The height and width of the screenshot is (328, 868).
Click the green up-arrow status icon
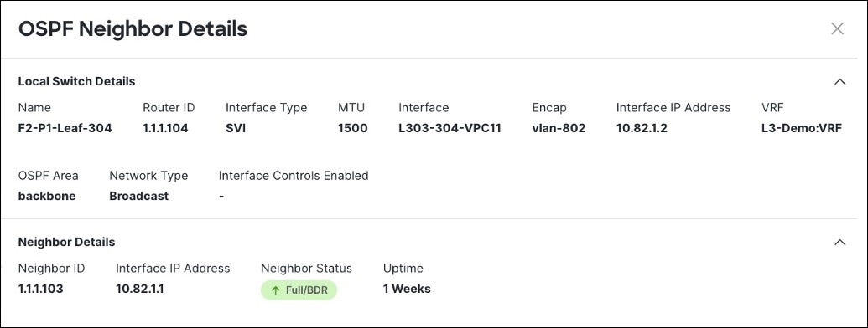[x=276, y=290]
